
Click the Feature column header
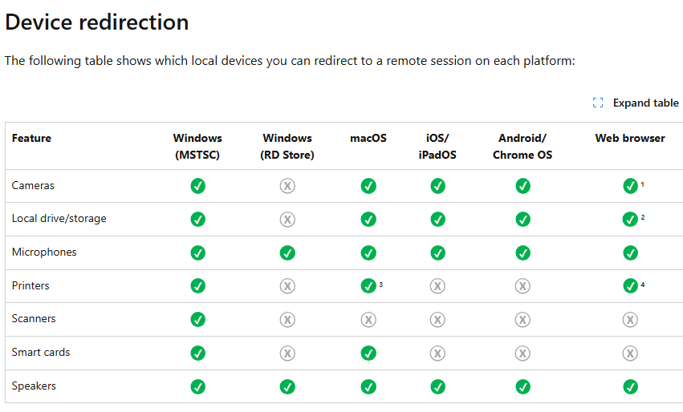31,138
